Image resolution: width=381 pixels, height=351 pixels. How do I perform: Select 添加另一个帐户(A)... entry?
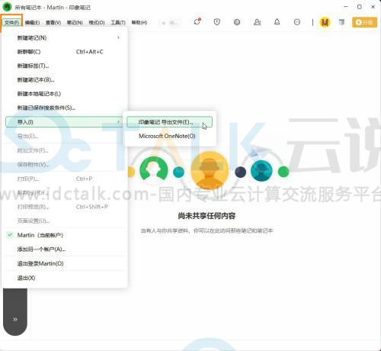[x=64, y=250]
